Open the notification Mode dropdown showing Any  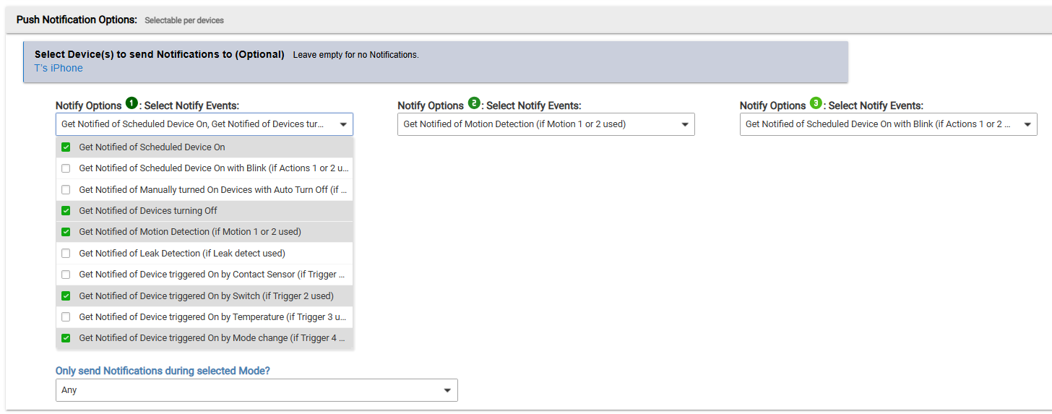tap(256, 390)
